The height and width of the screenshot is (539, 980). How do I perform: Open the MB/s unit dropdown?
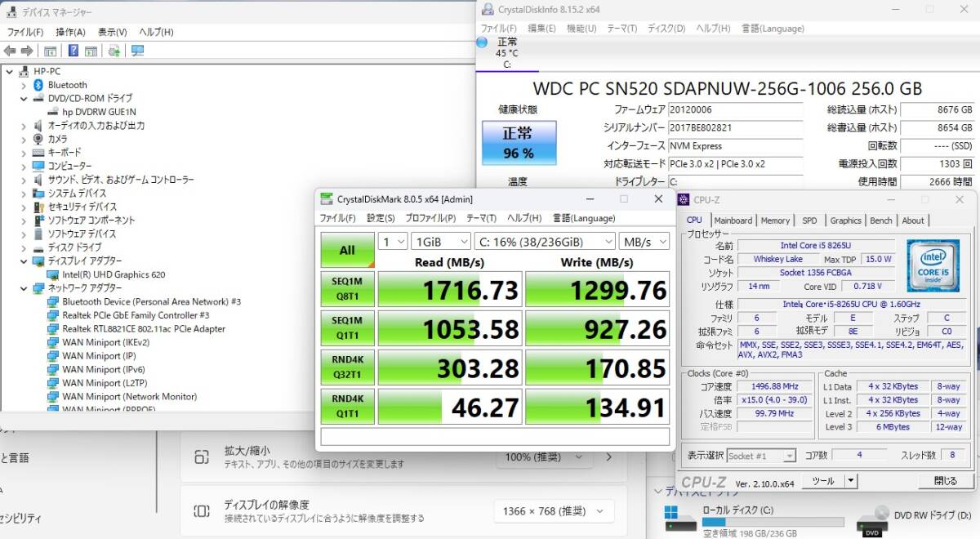click(x=644, y=242)
